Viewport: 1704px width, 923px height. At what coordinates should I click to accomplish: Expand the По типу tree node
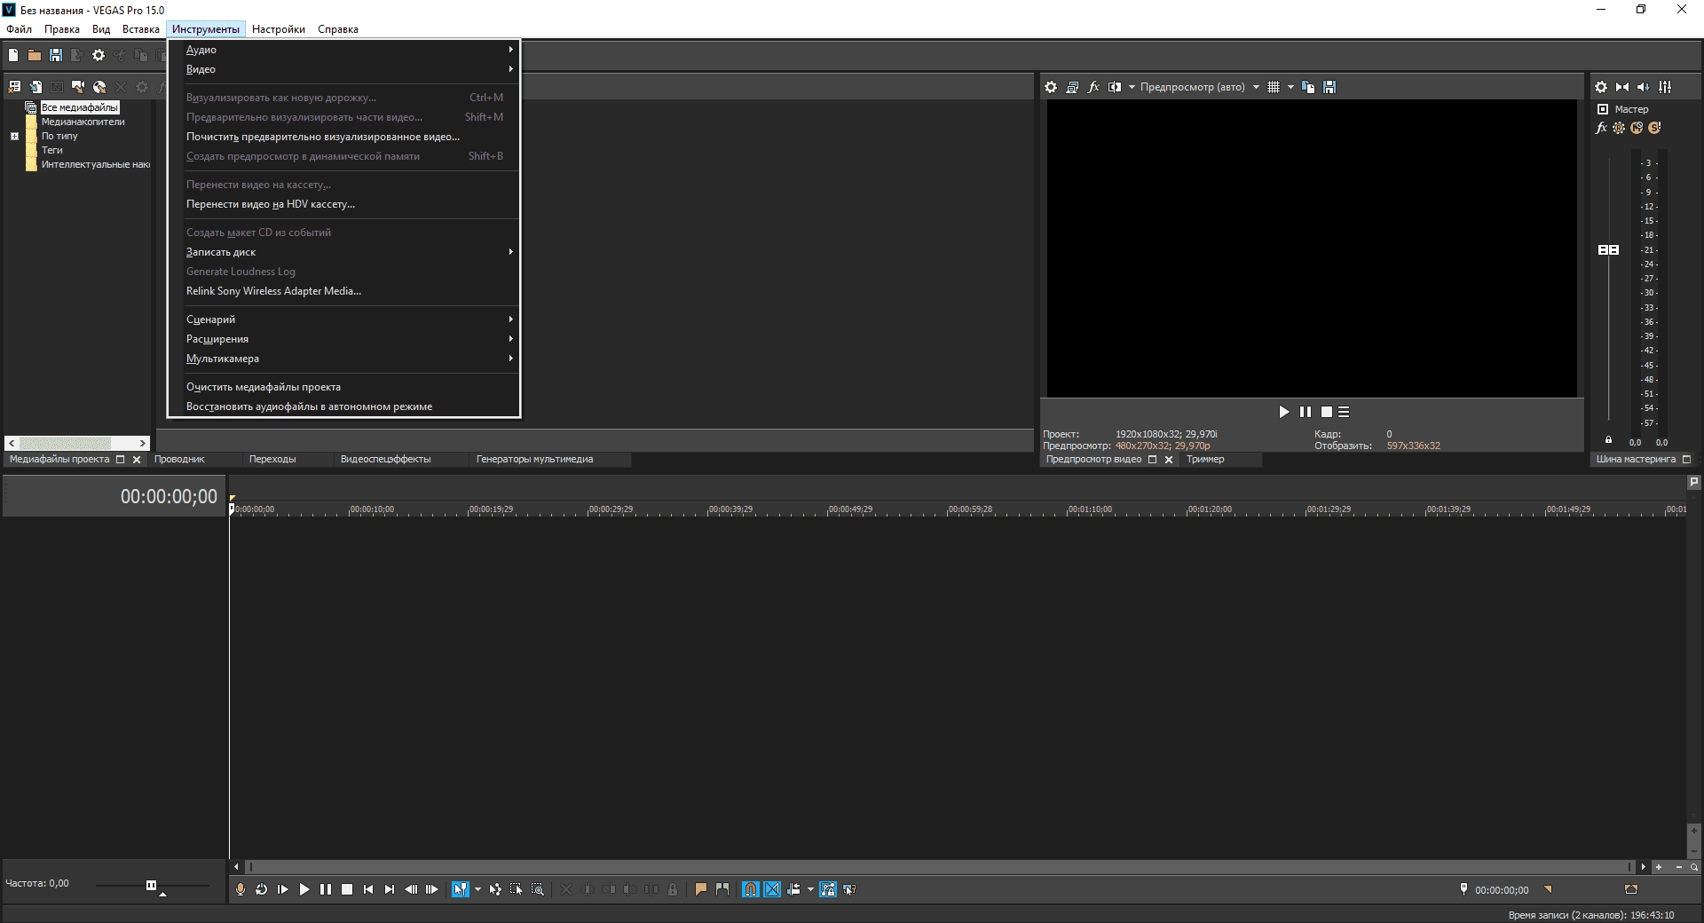(x=14, y=137)
